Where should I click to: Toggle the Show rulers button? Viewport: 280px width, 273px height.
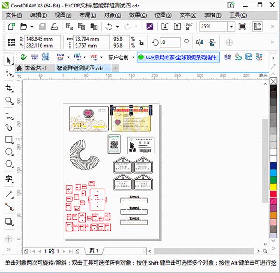coord(258,27)
